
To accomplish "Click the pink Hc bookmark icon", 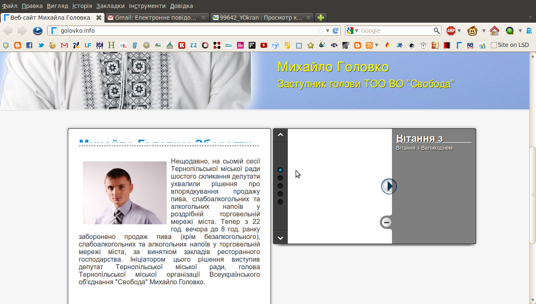I will 240,45.
